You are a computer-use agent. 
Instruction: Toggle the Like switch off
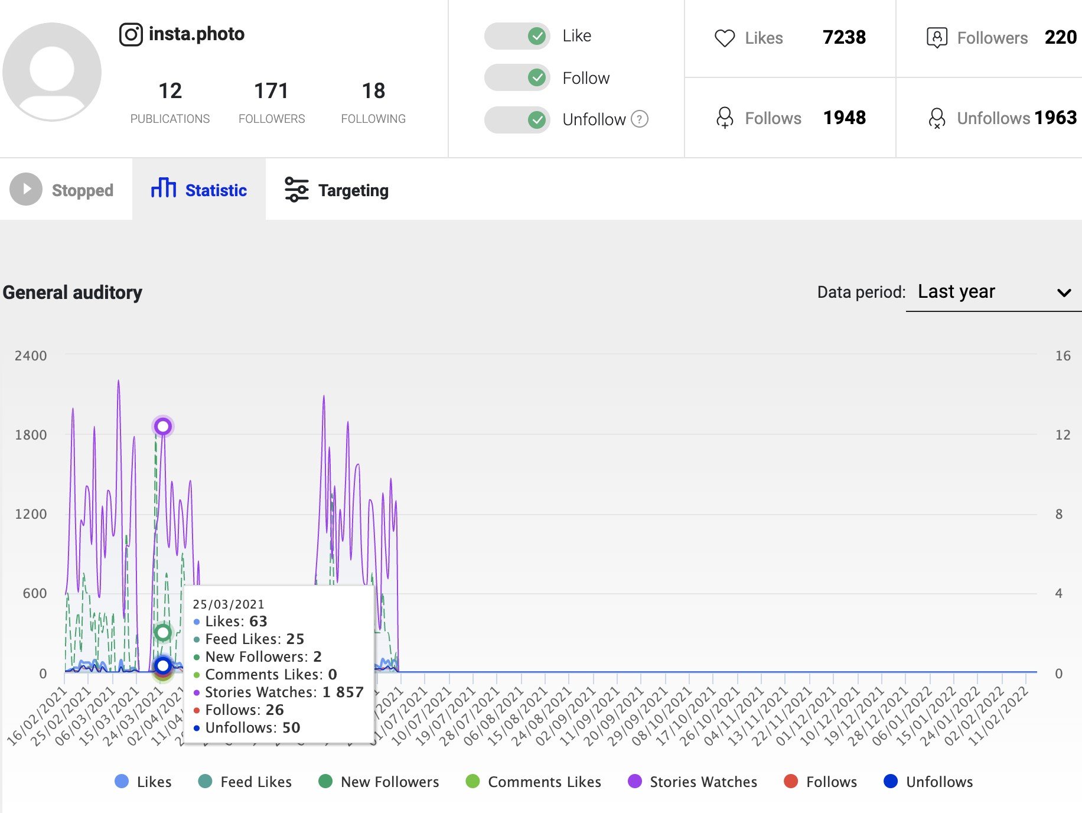pyautogui.click(x=517, y=36)
